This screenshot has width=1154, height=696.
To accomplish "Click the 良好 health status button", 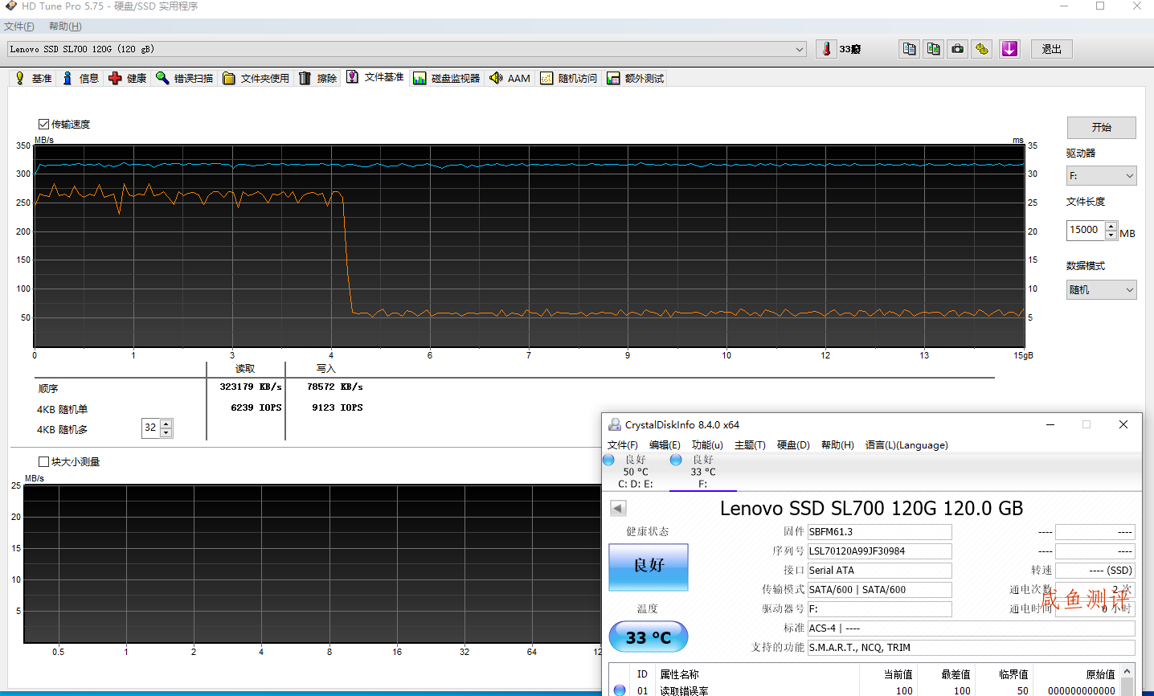I will tap(649, 567).
